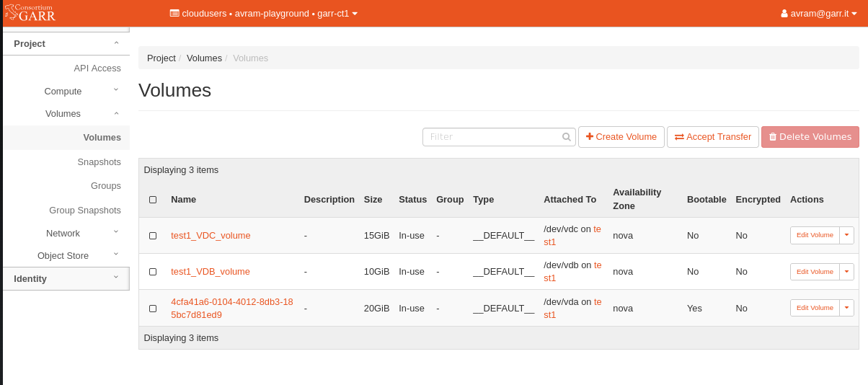Viewport: 868px width, 385px height.
Task: Collapse the Project section in the sidebar
Action: (66, 44)
